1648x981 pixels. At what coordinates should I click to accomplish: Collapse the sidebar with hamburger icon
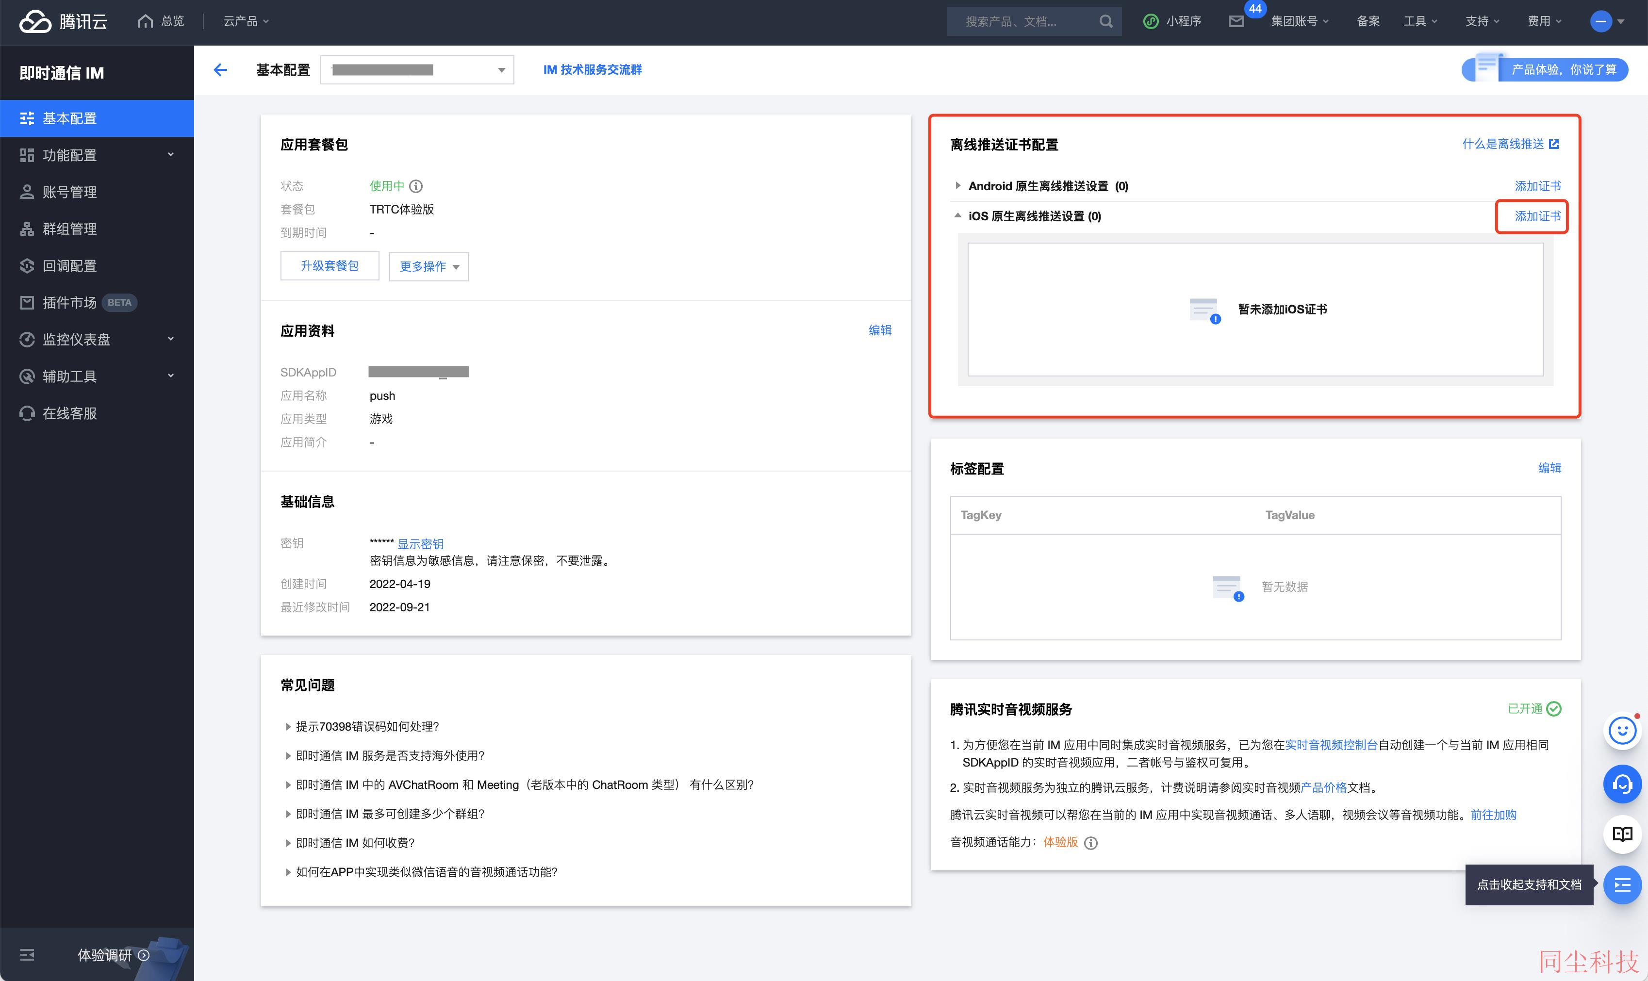coord(27,954)
